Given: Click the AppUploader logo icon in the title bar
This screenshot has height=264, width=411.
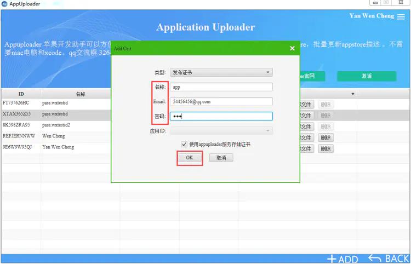Looking at the screenshot, I should pos(4,4).
